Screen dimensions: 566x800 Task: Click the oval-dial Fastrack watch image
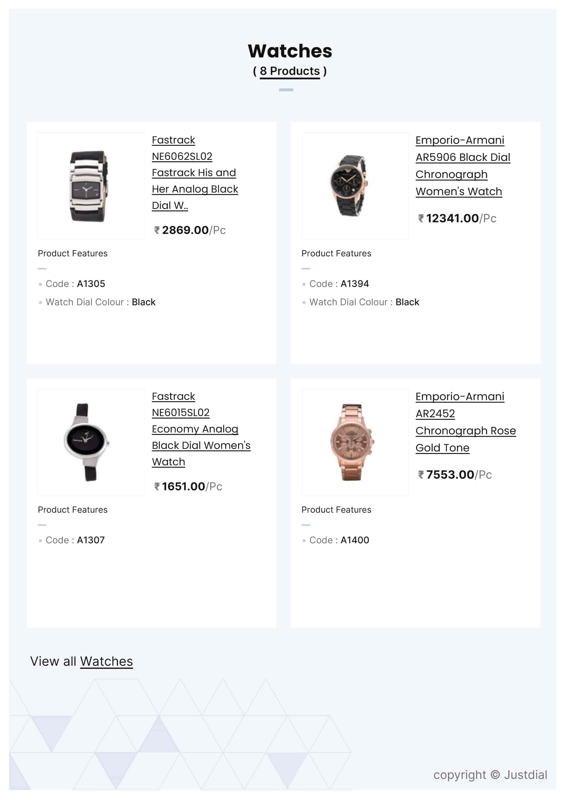tap(87, 442)
